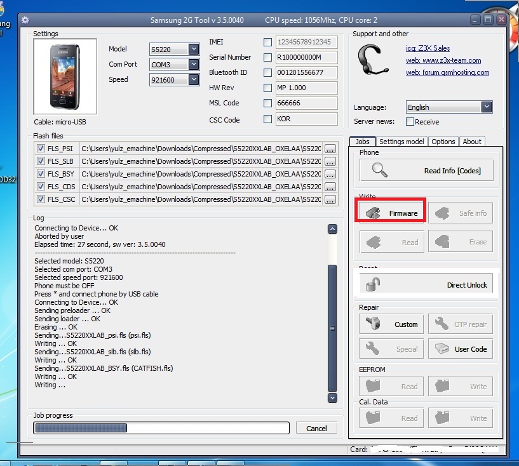This screenshot has width=519, height=466.
Task: Click EEPROM Write button
Action: tap(461, 386)
